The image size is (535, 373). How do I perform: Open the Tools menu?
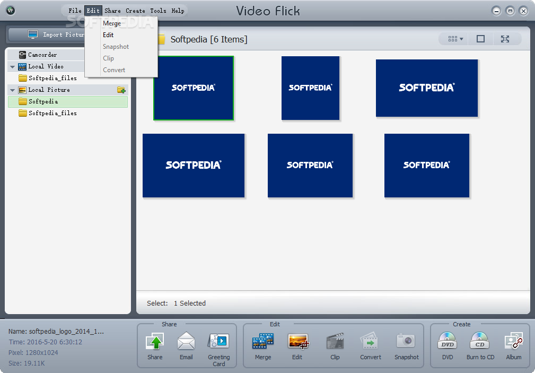(159, 11)
